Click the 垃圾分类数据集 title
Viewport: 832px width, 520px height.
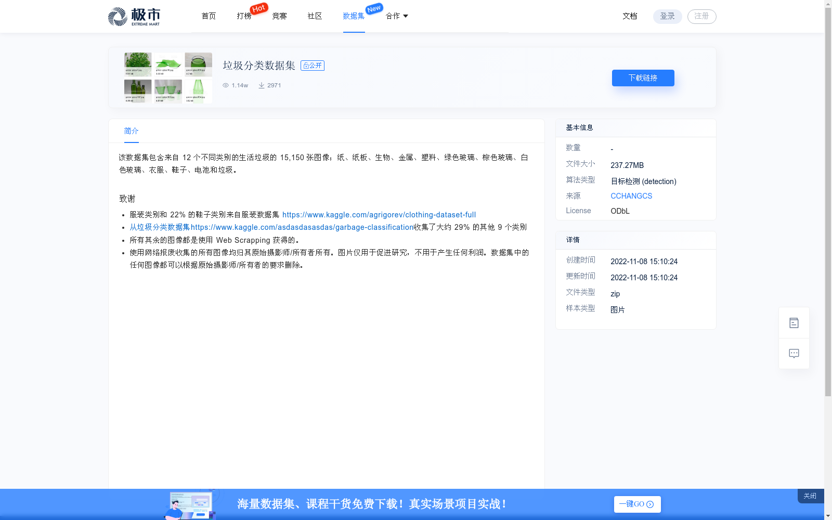(x=259, y=66)
